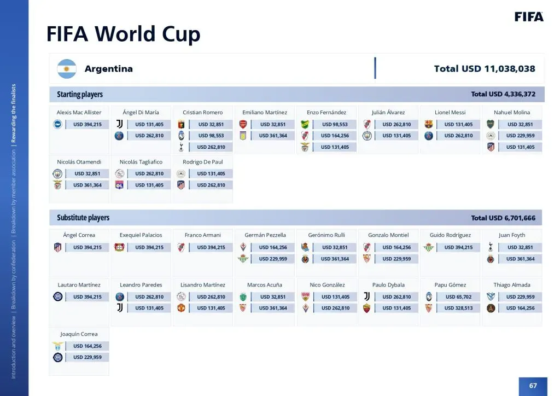This screenshot has width=560, height=396.
Task: Click River Plate crest under Franco Armani
Action: click(181, 248)
